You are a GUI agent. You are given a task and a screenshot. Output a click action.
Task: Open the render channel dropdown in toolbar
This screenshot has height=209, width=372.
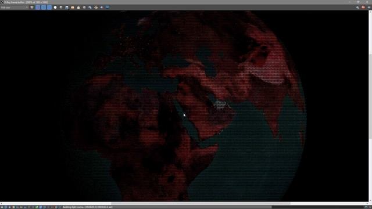14,8
